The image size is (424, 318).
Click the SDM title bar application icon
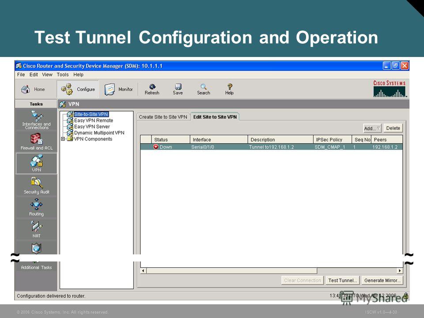[19, 66]
